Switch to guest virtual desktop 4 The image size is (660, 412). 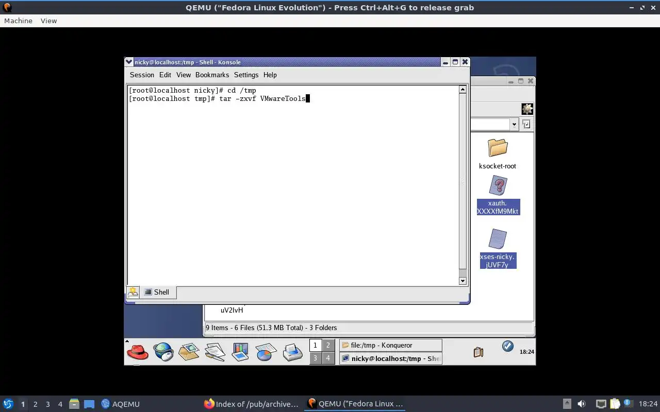[328, 358]
